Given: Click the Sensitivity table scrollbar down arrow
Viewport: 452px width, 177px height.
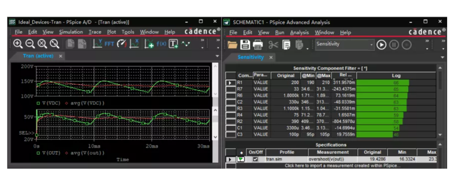Looking at the screenshot, I should (x=440, y=134).
